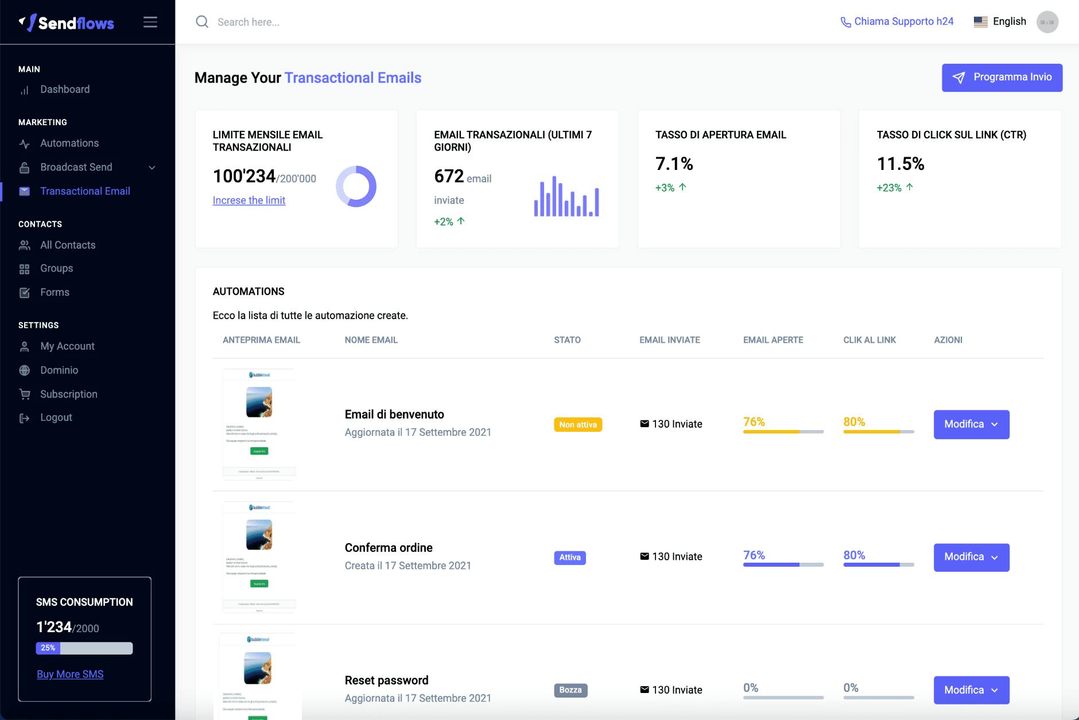This screenshot has height=720, width=1079.
Task: Click envelope icon in Reset password row
Action: pos(645,690)
